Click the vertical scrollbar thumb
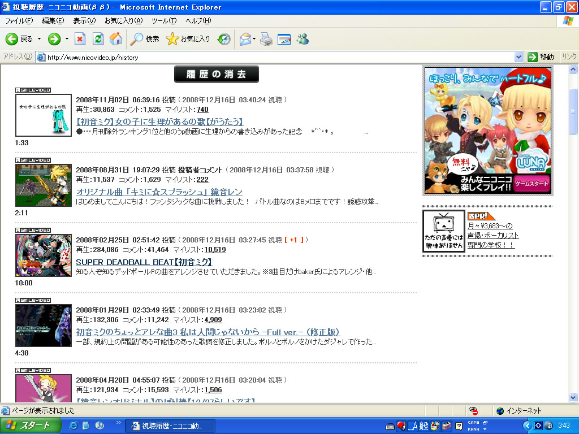The width and height of the screenshot is (579, 434). click(573, 111)
